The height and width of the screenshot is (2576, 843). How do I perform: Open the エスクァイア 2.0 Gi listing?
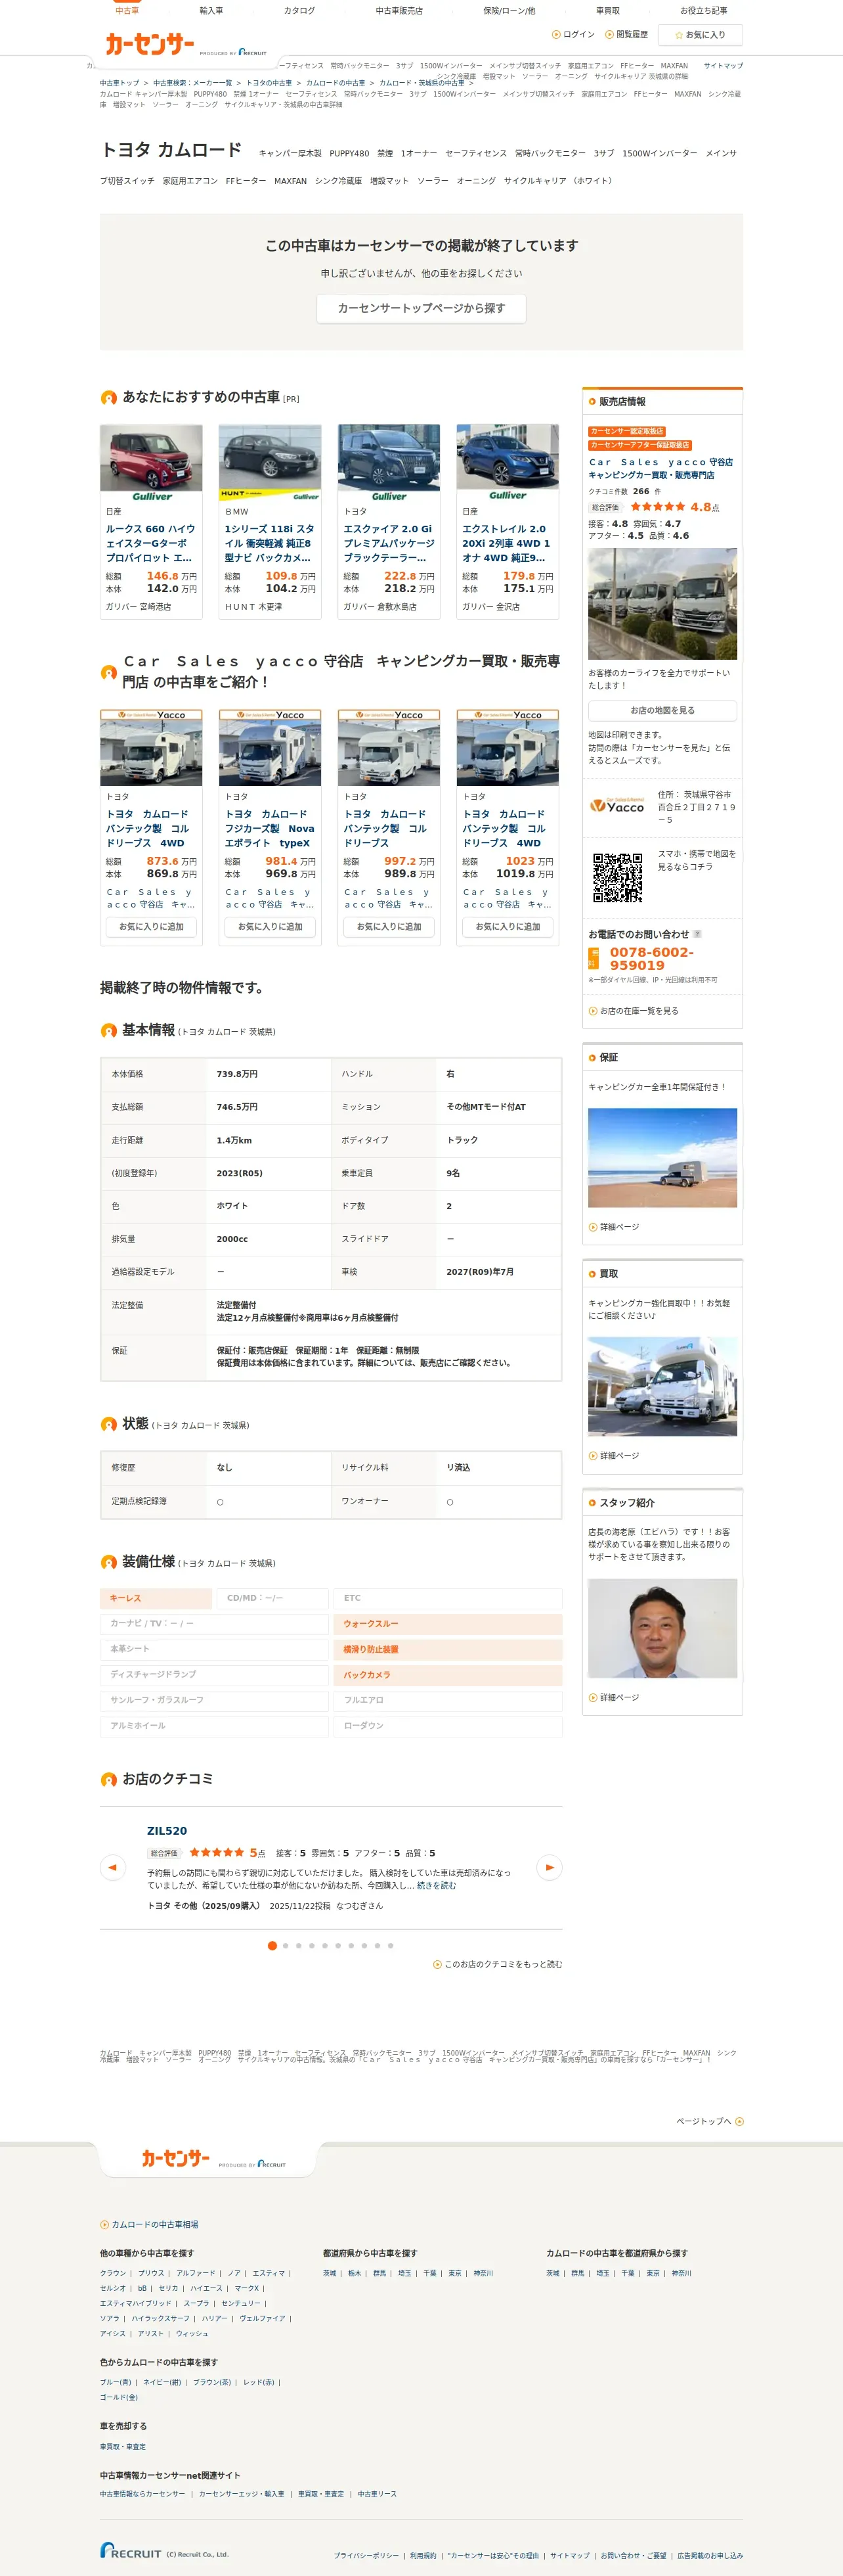389,543
